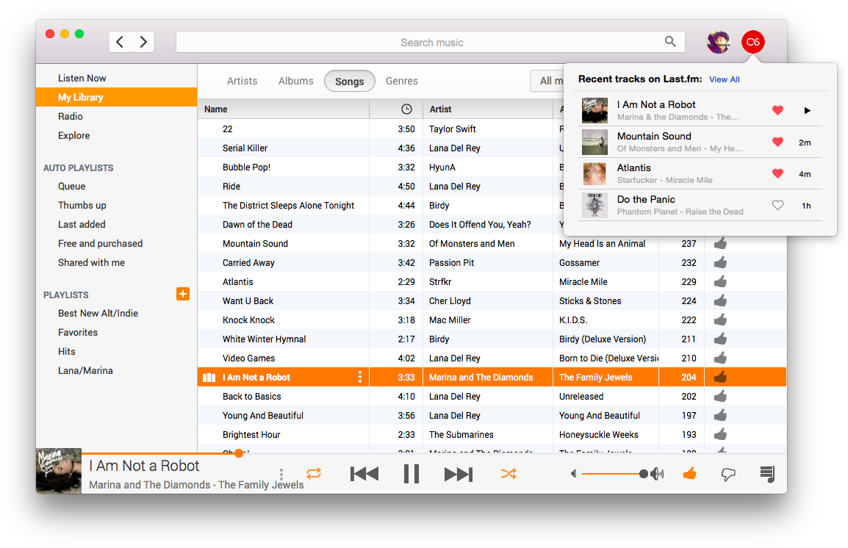Open the All music filter dropdown
Screen dimensions: 848x548
click(547, 81)
